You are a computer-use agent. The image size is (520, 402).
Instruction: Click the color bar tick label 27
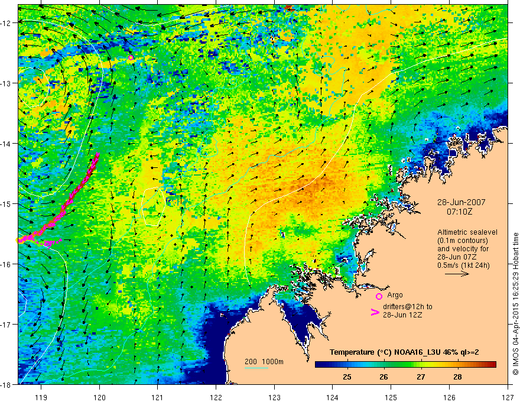pos(421,377)
